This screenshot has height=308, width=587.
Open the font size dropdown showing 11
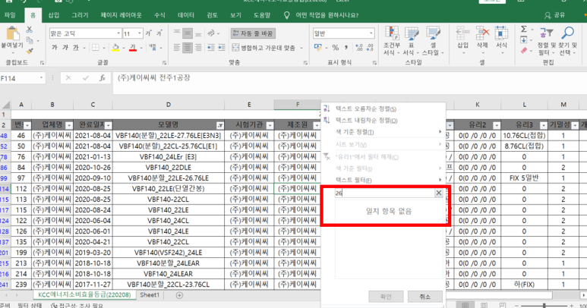(140, 33)
